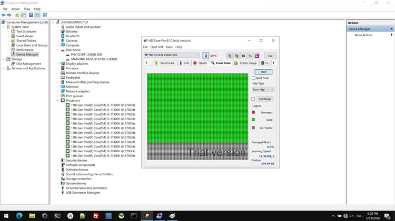
Task: Click the first copy-to-clipboard icon in HD Tune
Action: click(229, 56)
